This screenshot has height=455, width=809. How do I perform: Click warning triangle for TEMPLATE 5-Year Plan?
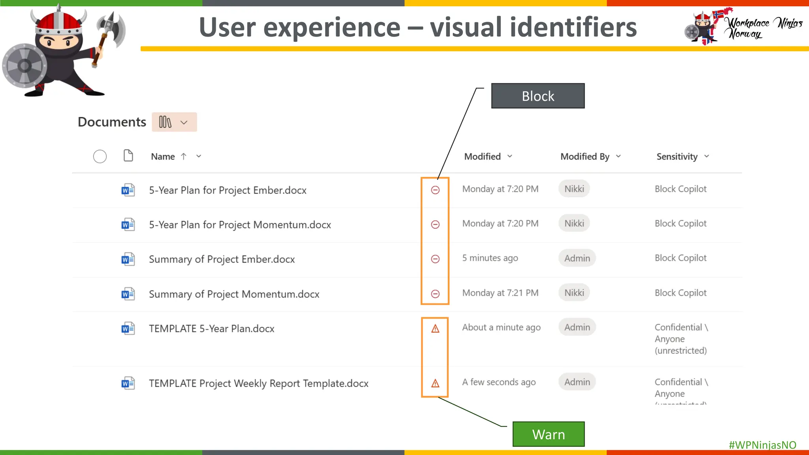point(435,329)
